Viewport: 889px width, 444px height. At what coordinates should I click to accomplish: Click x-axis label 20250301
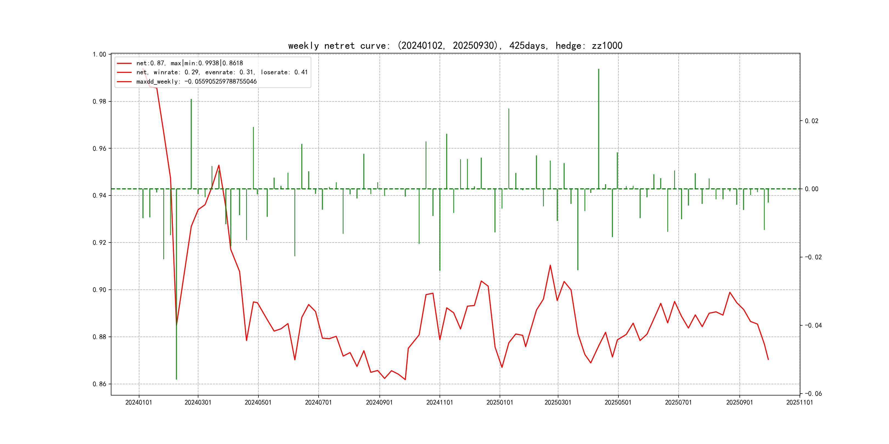(x=558, y=403)
